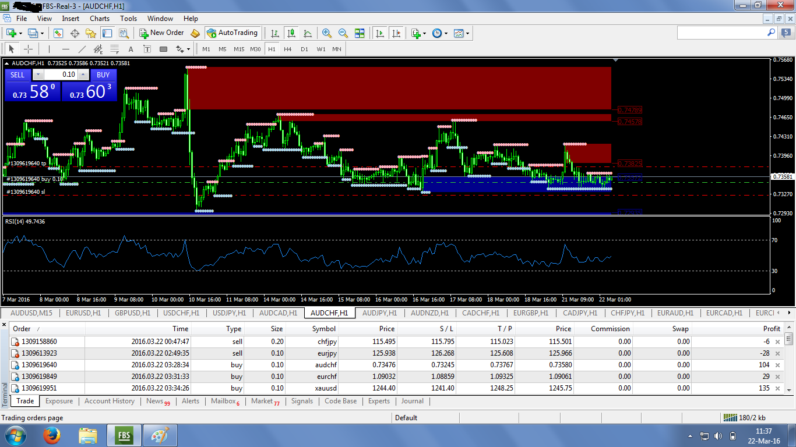Open the Templates icon

pos(459,33)
